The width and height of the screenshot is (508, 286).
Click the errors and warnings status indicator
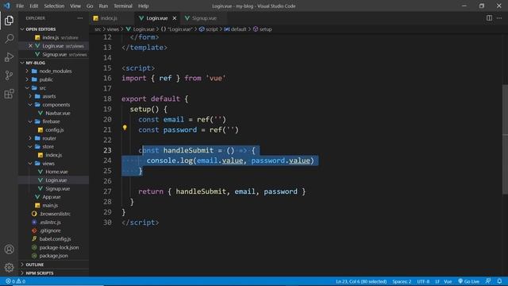pos(15,281)
